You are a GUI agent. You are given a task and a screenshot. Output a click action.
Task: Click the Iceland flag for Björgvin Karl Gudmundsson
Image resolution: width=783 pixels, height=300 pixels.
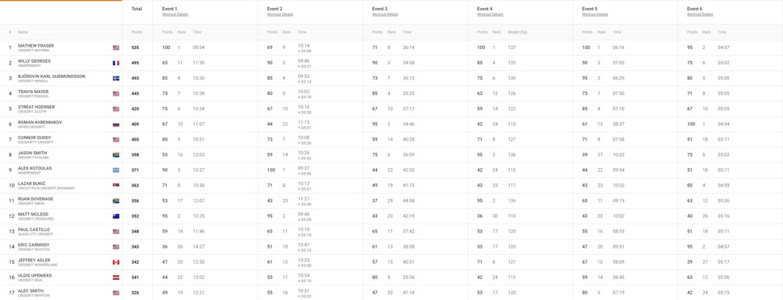[116, 78]
